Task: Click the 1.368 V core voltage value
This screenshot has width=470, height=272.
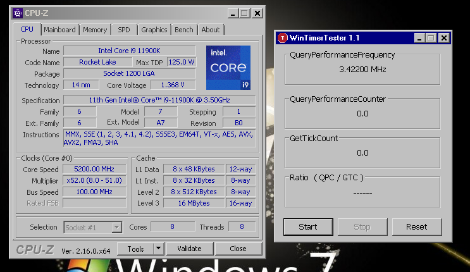Action: pyautogui.click(x=173, y=85)
